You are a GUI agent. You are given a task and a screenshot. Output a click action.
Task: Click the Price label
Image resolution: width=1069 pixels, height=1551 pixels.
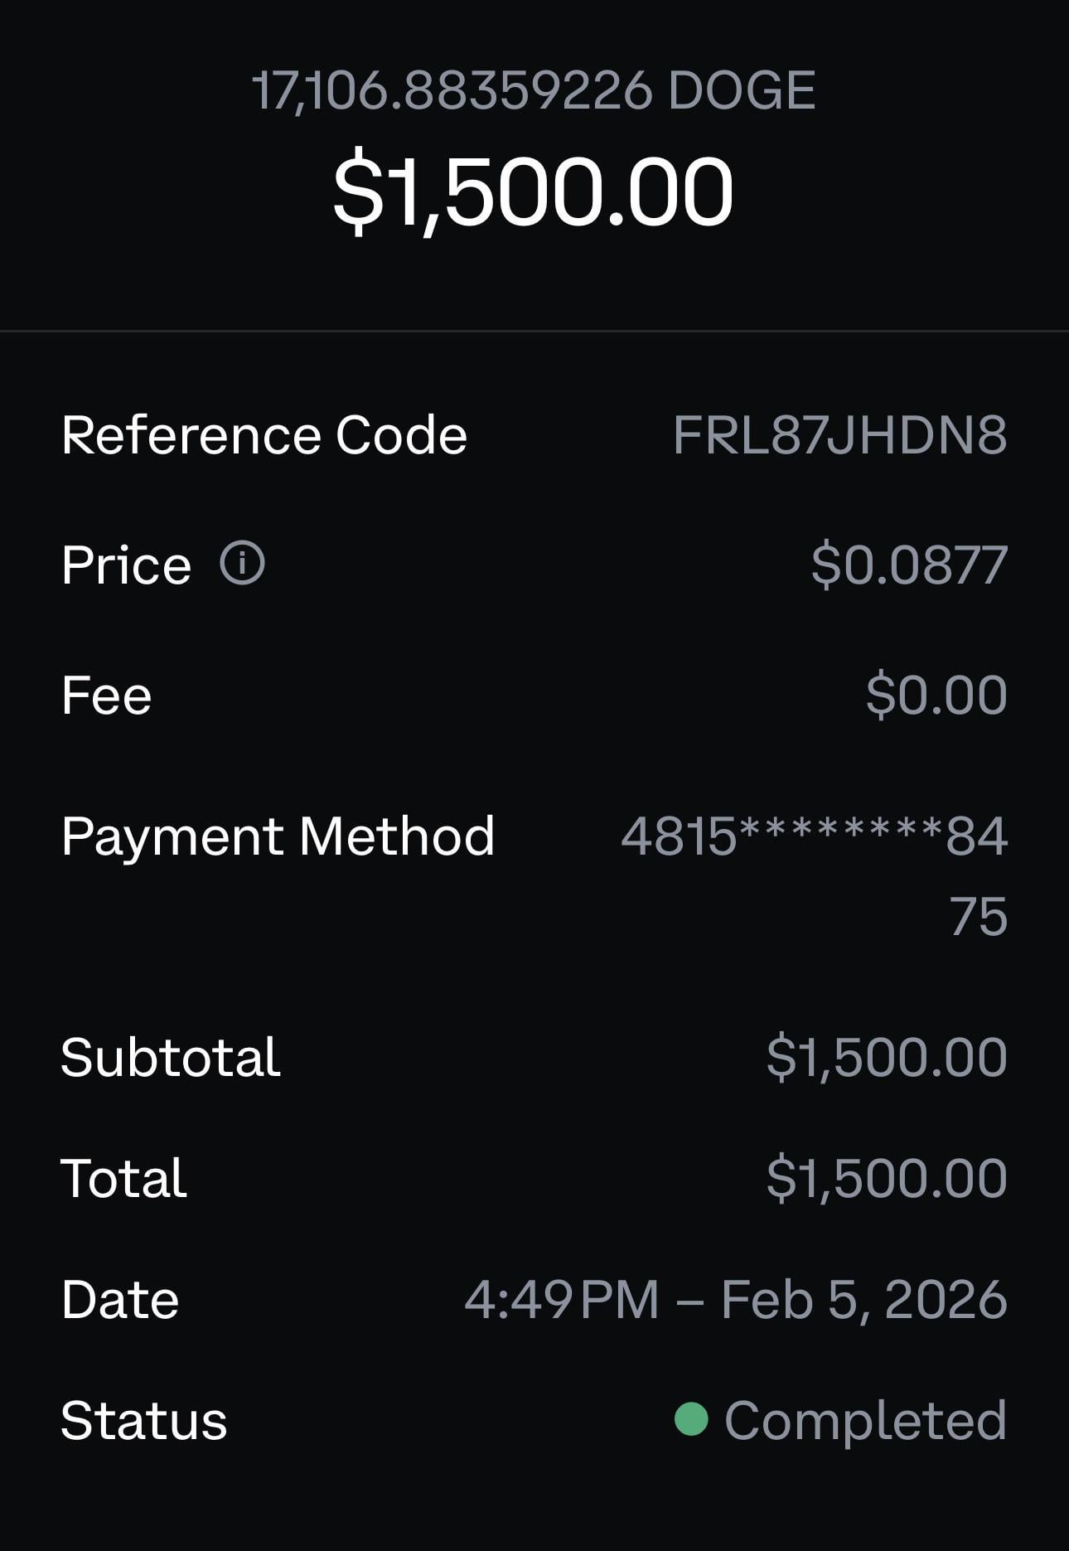126,565
